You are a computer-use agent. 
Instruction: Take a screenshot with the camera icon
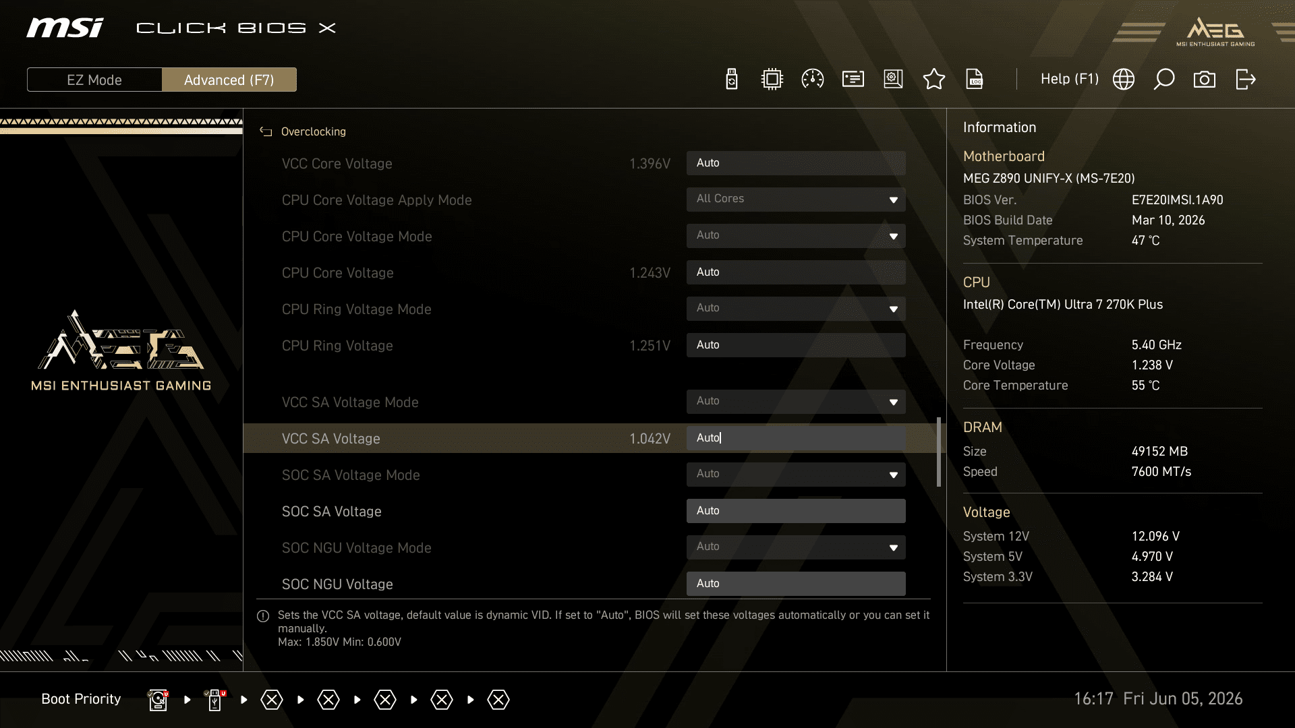[1205, 80]
